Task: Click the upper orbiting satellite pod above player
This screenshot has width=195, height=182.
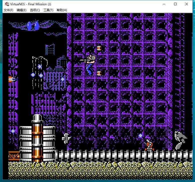Action: [x=99, y=48]
